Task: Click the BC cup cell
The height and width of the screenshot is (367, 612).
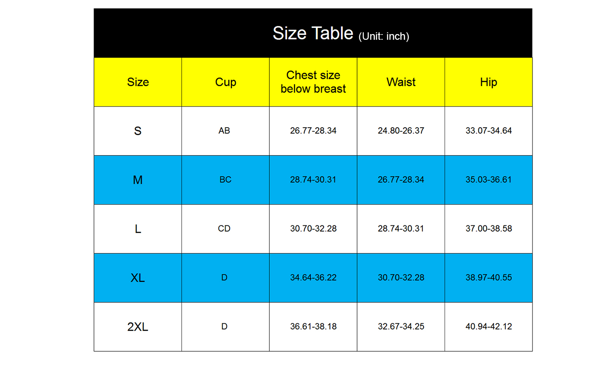Action: point(225,180)
